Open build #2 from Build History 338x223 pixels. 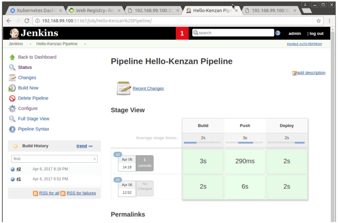point(18,169)
